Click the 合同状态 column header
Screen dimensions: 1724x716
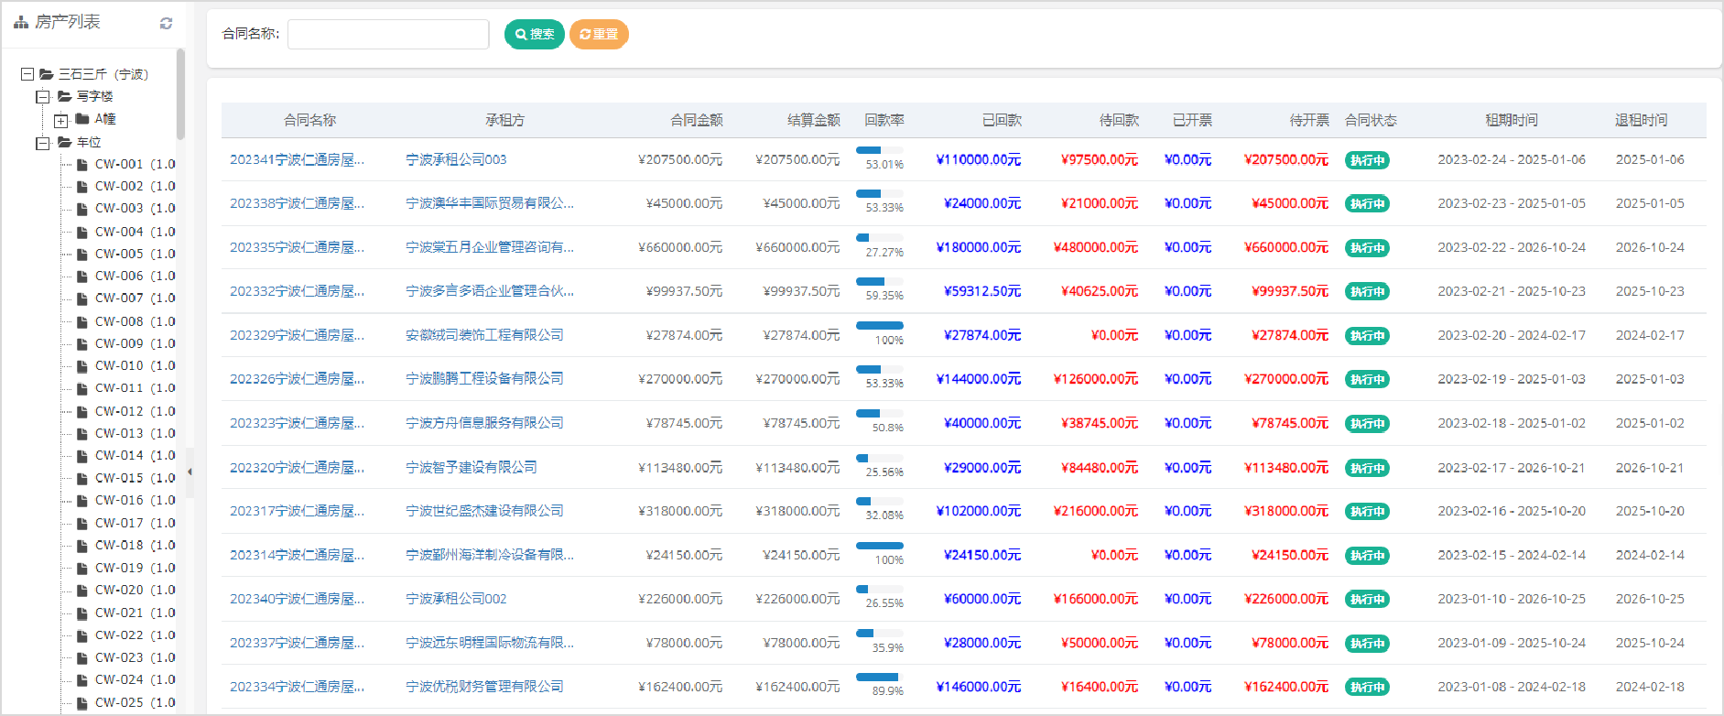point(1371,121)
